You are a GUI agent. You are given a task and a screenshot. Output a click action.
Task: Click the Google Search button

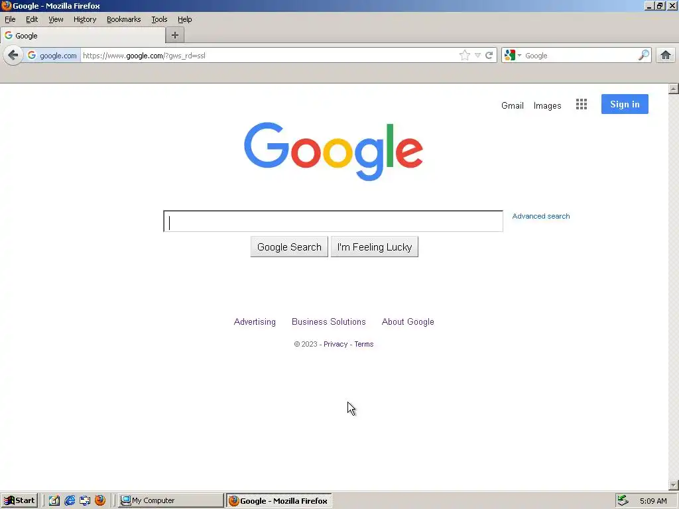[x=289, y=247]
